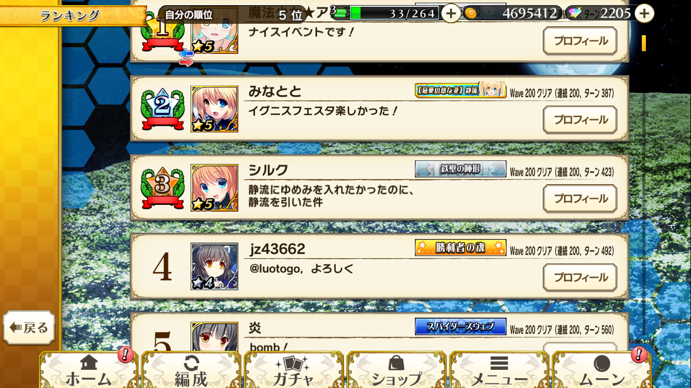The image size is (691, 388).
Task: Select jz43662's four-star avatar thumbnail
Action: 214,266
